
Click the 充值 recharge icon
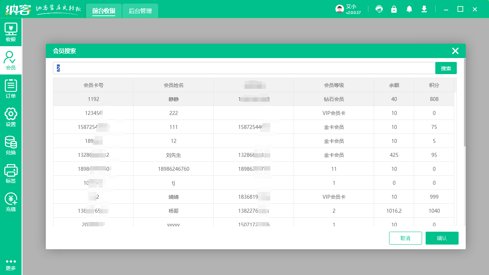pos(11,202)
